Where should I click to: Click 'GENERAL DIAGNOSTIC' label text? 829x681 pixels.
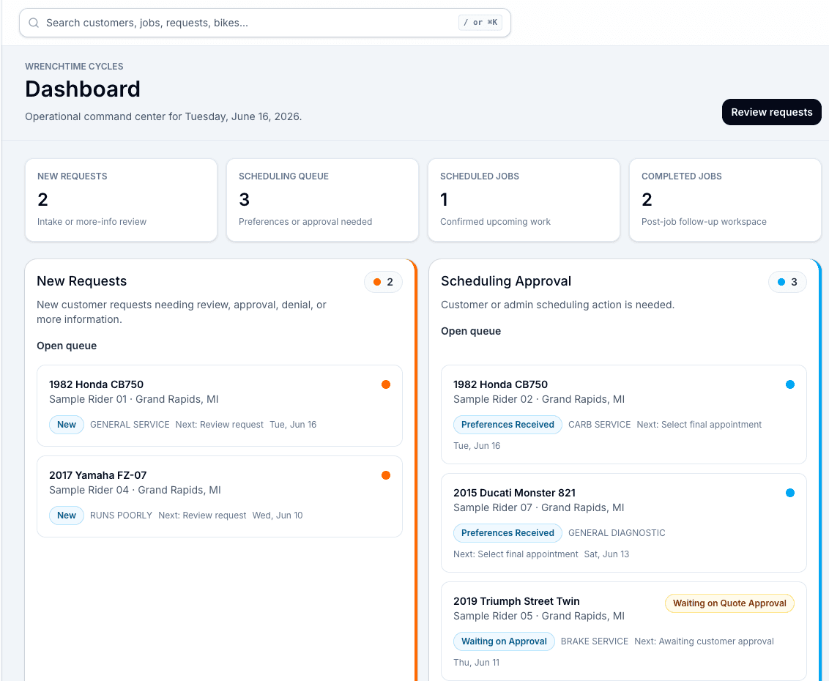pos(617,533)
